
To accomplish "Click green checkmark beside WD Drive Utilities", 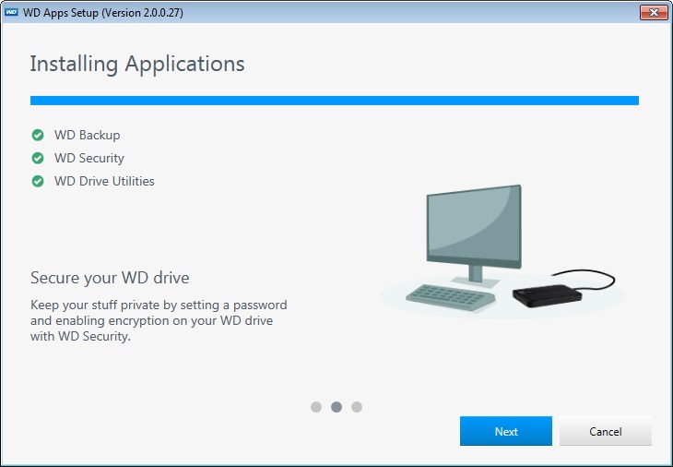I will point(38,181).
